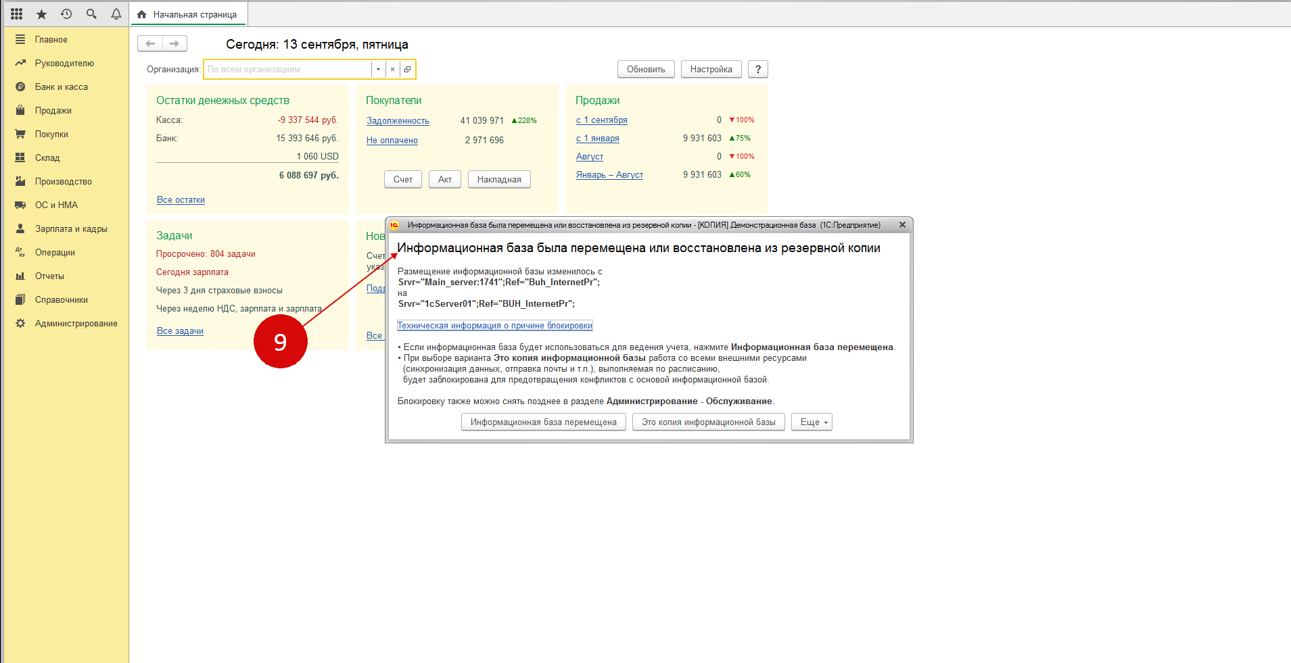Go back with left arrow button
The image size is (1291, 663).
(150, 43)
